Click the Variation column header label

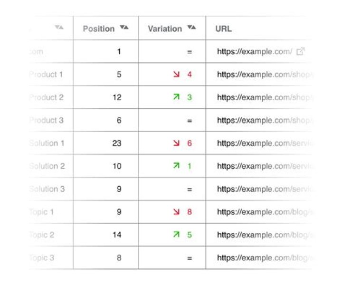point(165,28)
